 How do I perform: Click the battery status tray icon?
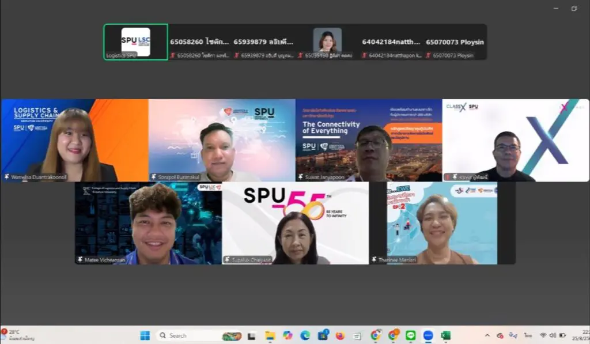pos(562,335)
